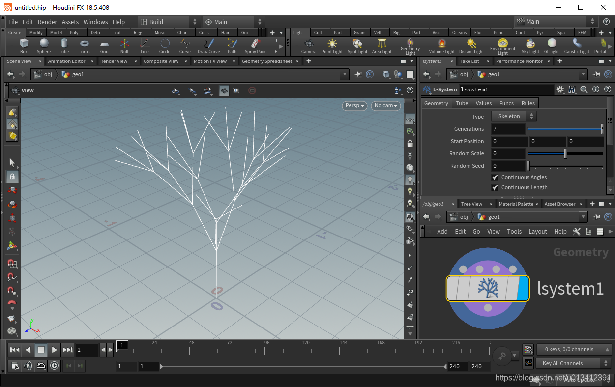Toggle the viewport lock icon
Image resolution: width=615 pixels, height=387 pixels.
pyautogui.click(x=410, y=143)
